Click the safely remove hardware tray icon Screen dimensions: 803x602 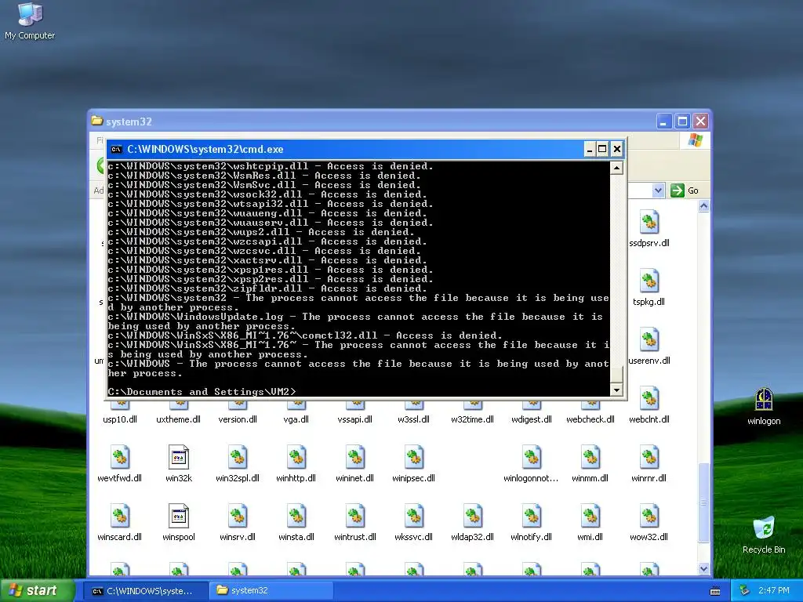click(745, 591)
